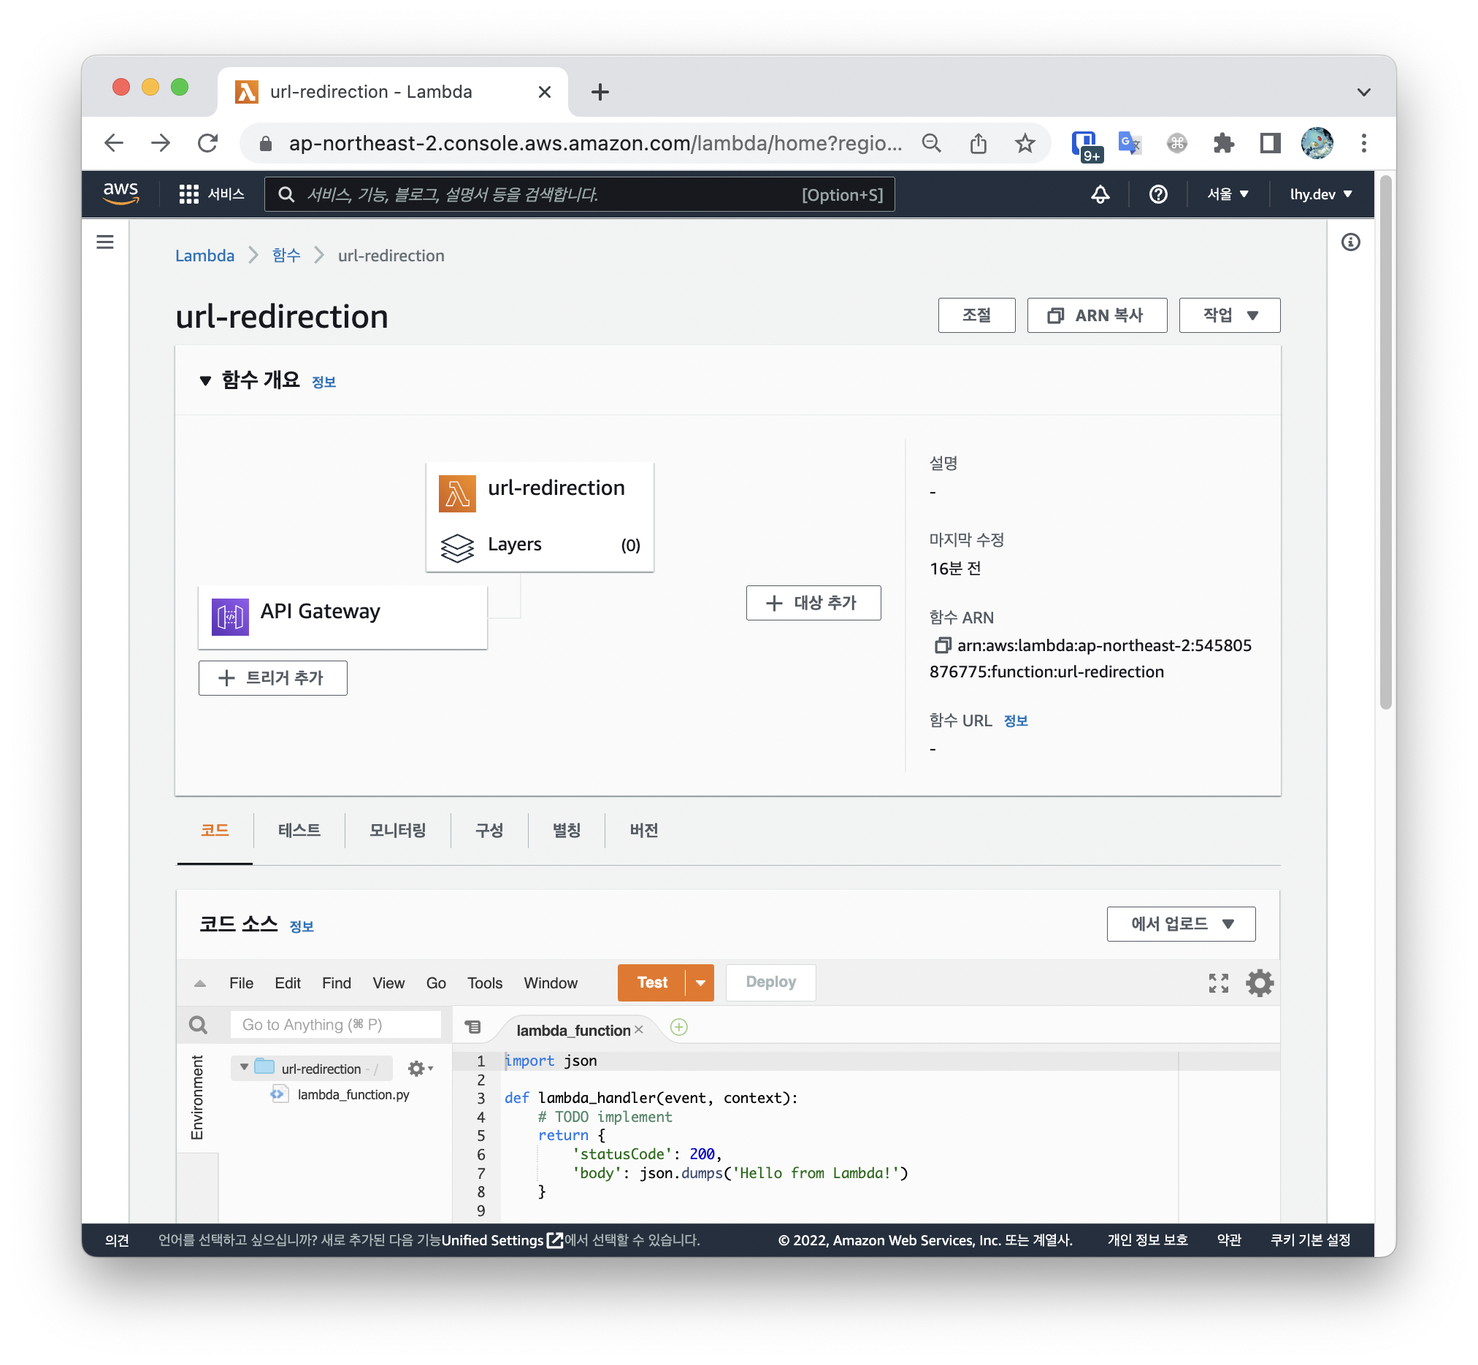This screenshot has height=1365, width=1478.
Task: Open the Unified Settings link
Action: point(502,1240)
